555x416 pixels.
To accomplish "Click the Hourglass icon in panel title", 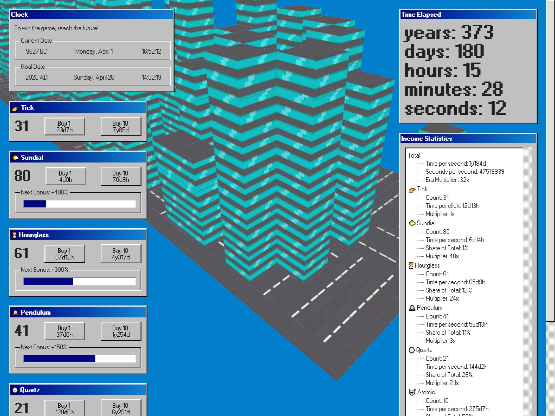I will click(14, 235).
